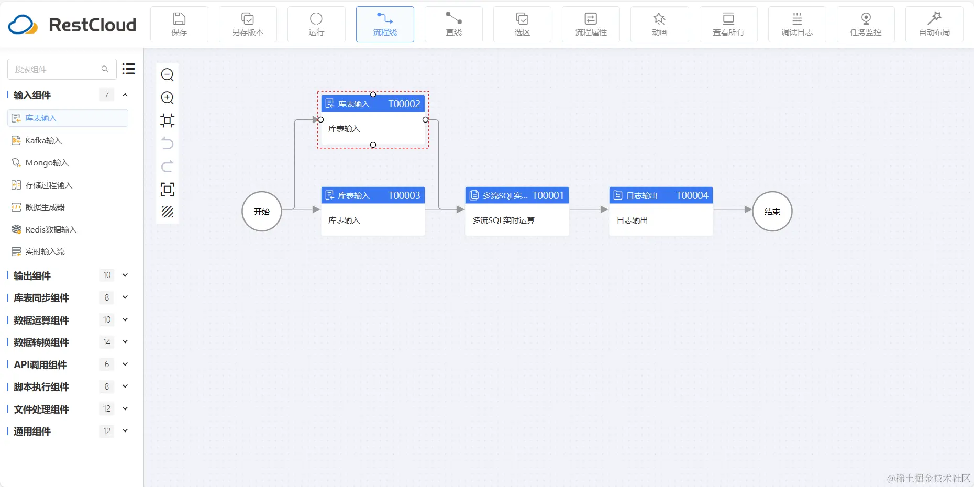Screen dimensions: 974x487
Task: Select node T00002 库表输入 header
Action: click(373, 104)
